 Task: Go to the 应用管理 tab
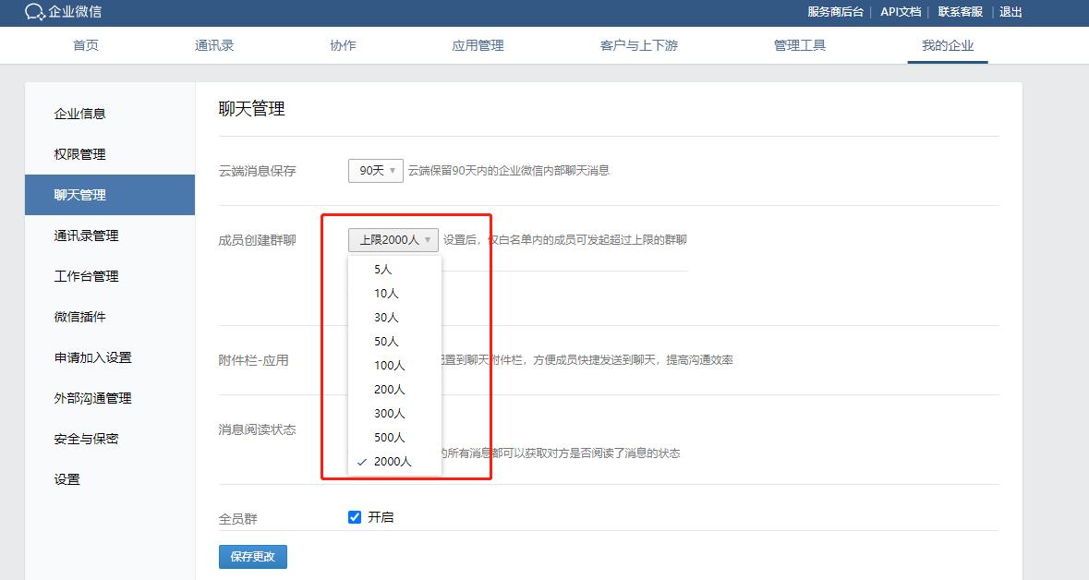[x=478, y=44]
